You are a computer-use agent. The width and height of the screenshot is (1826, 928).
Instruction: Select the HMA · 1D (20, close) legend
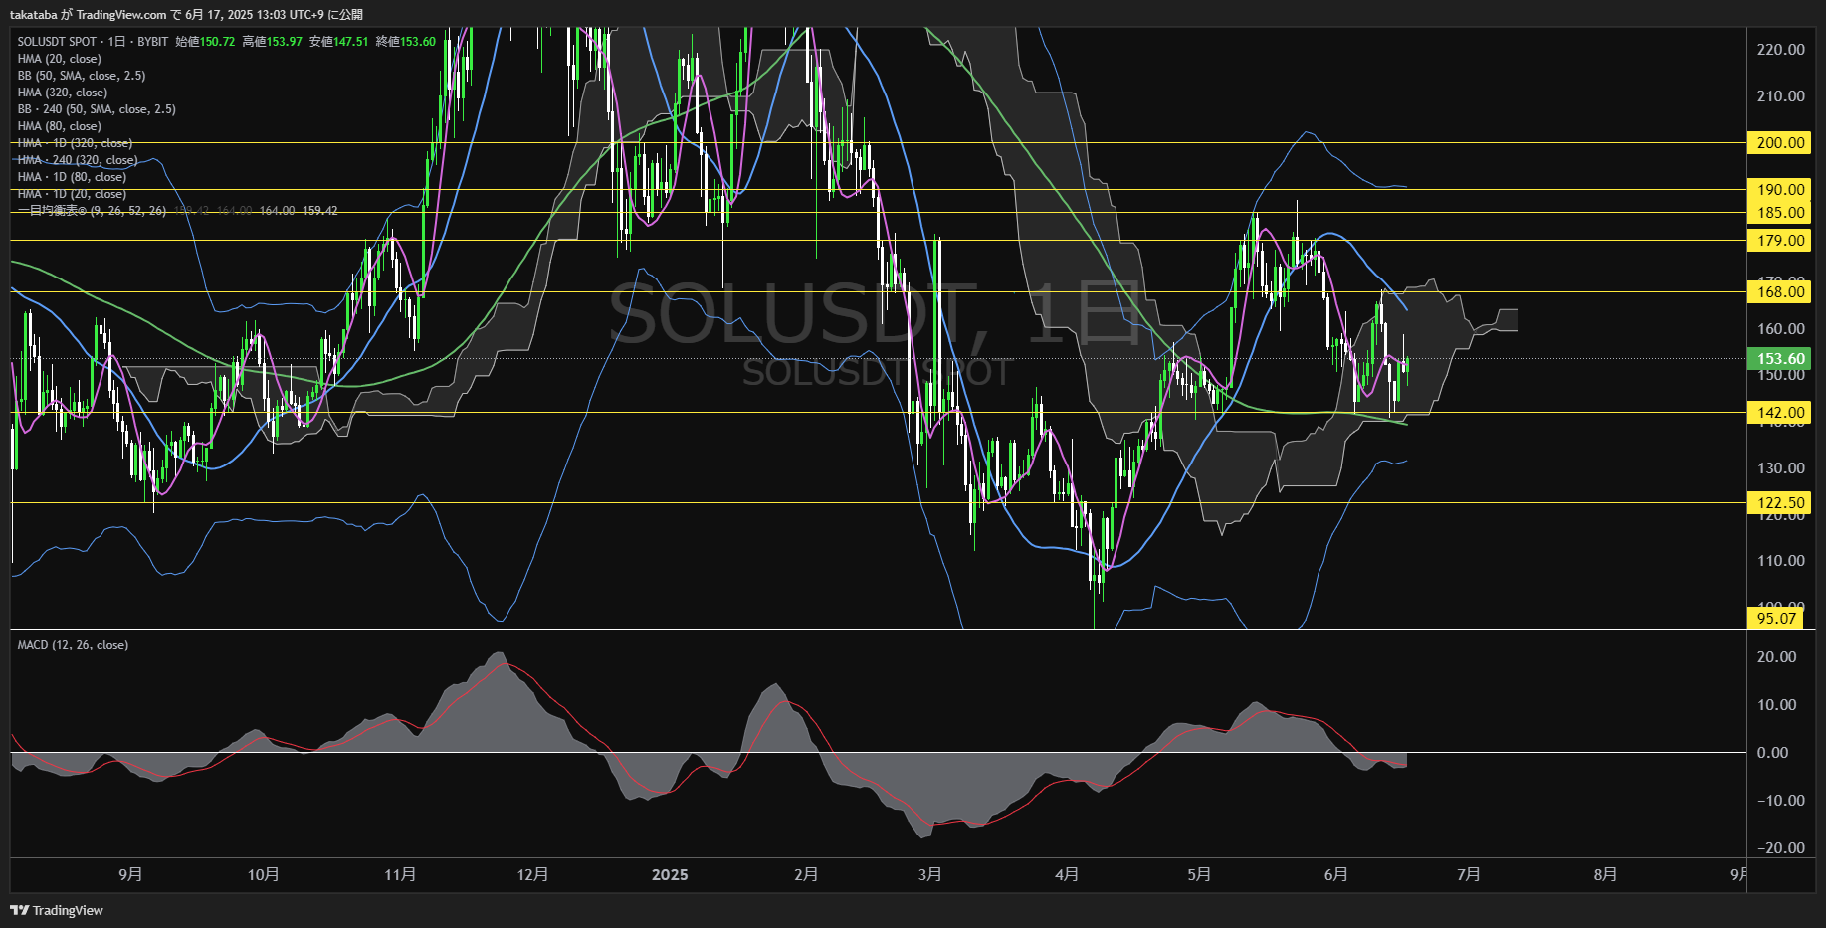[x=72, y=194]
